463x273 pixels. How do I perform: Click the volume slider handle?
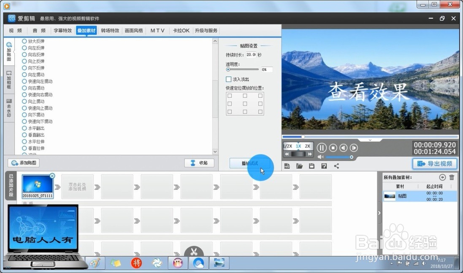[351, 157]
